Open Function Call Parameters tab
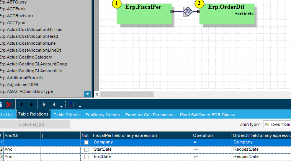Screen dimensions: 291x166 150,115
